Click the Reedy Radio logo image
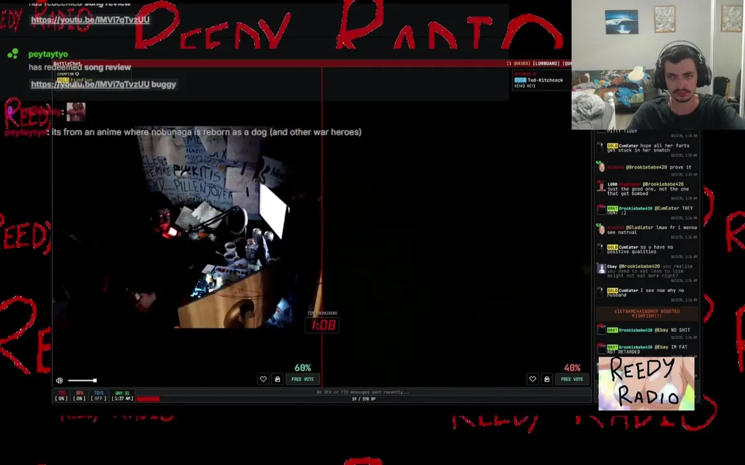 646,384
